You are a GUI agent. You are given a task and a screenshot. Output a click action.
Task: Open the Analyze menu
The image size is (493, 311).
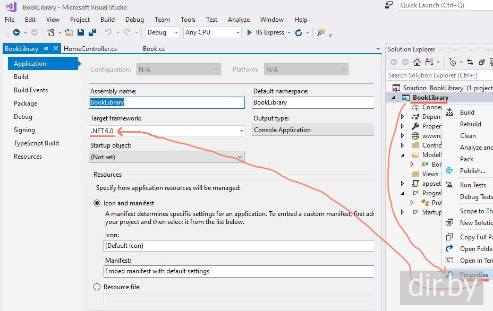tap(239, 20)
